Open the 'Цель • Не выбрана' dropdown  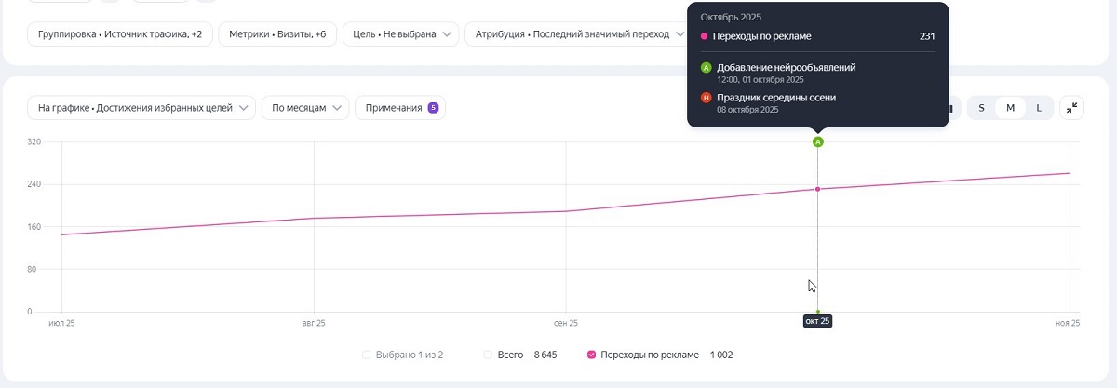coord(400,34)
